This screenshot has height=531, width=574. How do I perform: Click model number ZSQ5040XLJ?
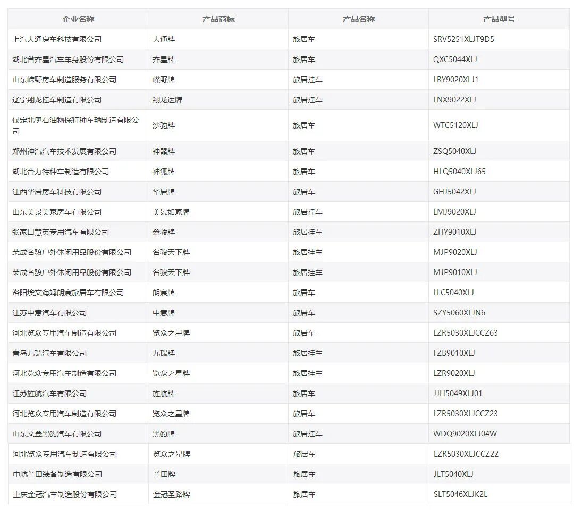[454, 151]
